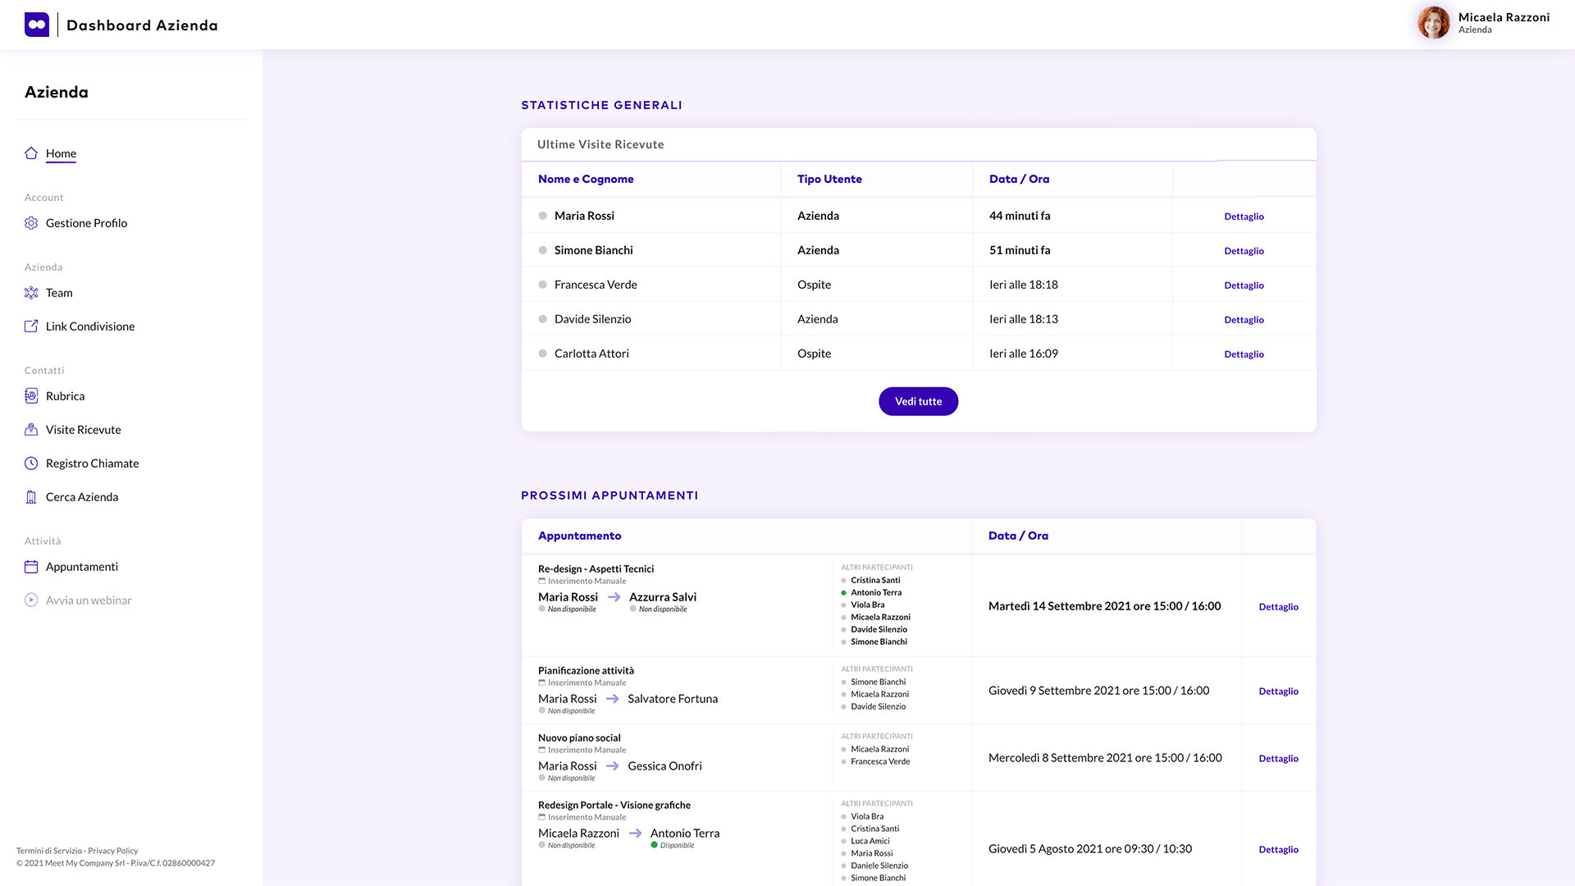Viewport: 1575px width, 886px height.
Task: Click Tipo Utente column header
Action: 829,179
